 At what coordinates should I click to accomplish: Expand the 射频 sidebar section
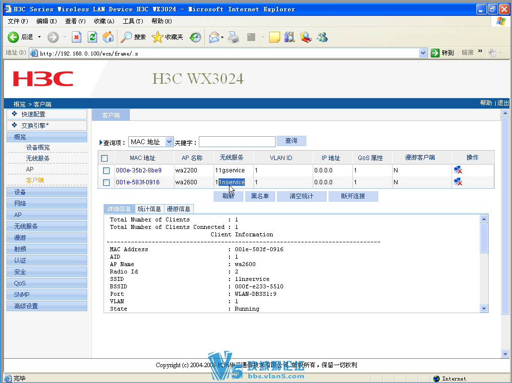[x=47, y=249]
